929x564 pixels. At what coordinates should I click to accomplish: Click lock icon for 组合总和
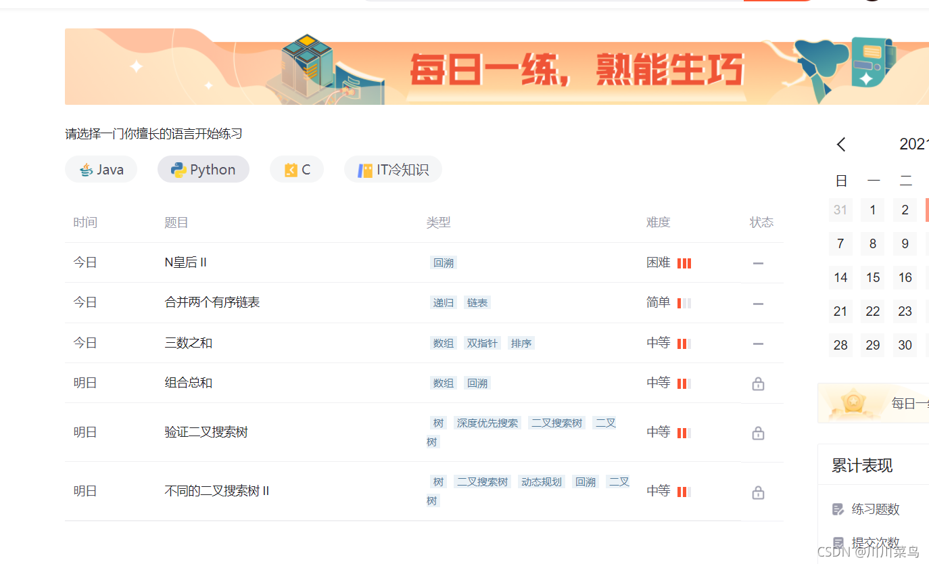tap(758, 383)
